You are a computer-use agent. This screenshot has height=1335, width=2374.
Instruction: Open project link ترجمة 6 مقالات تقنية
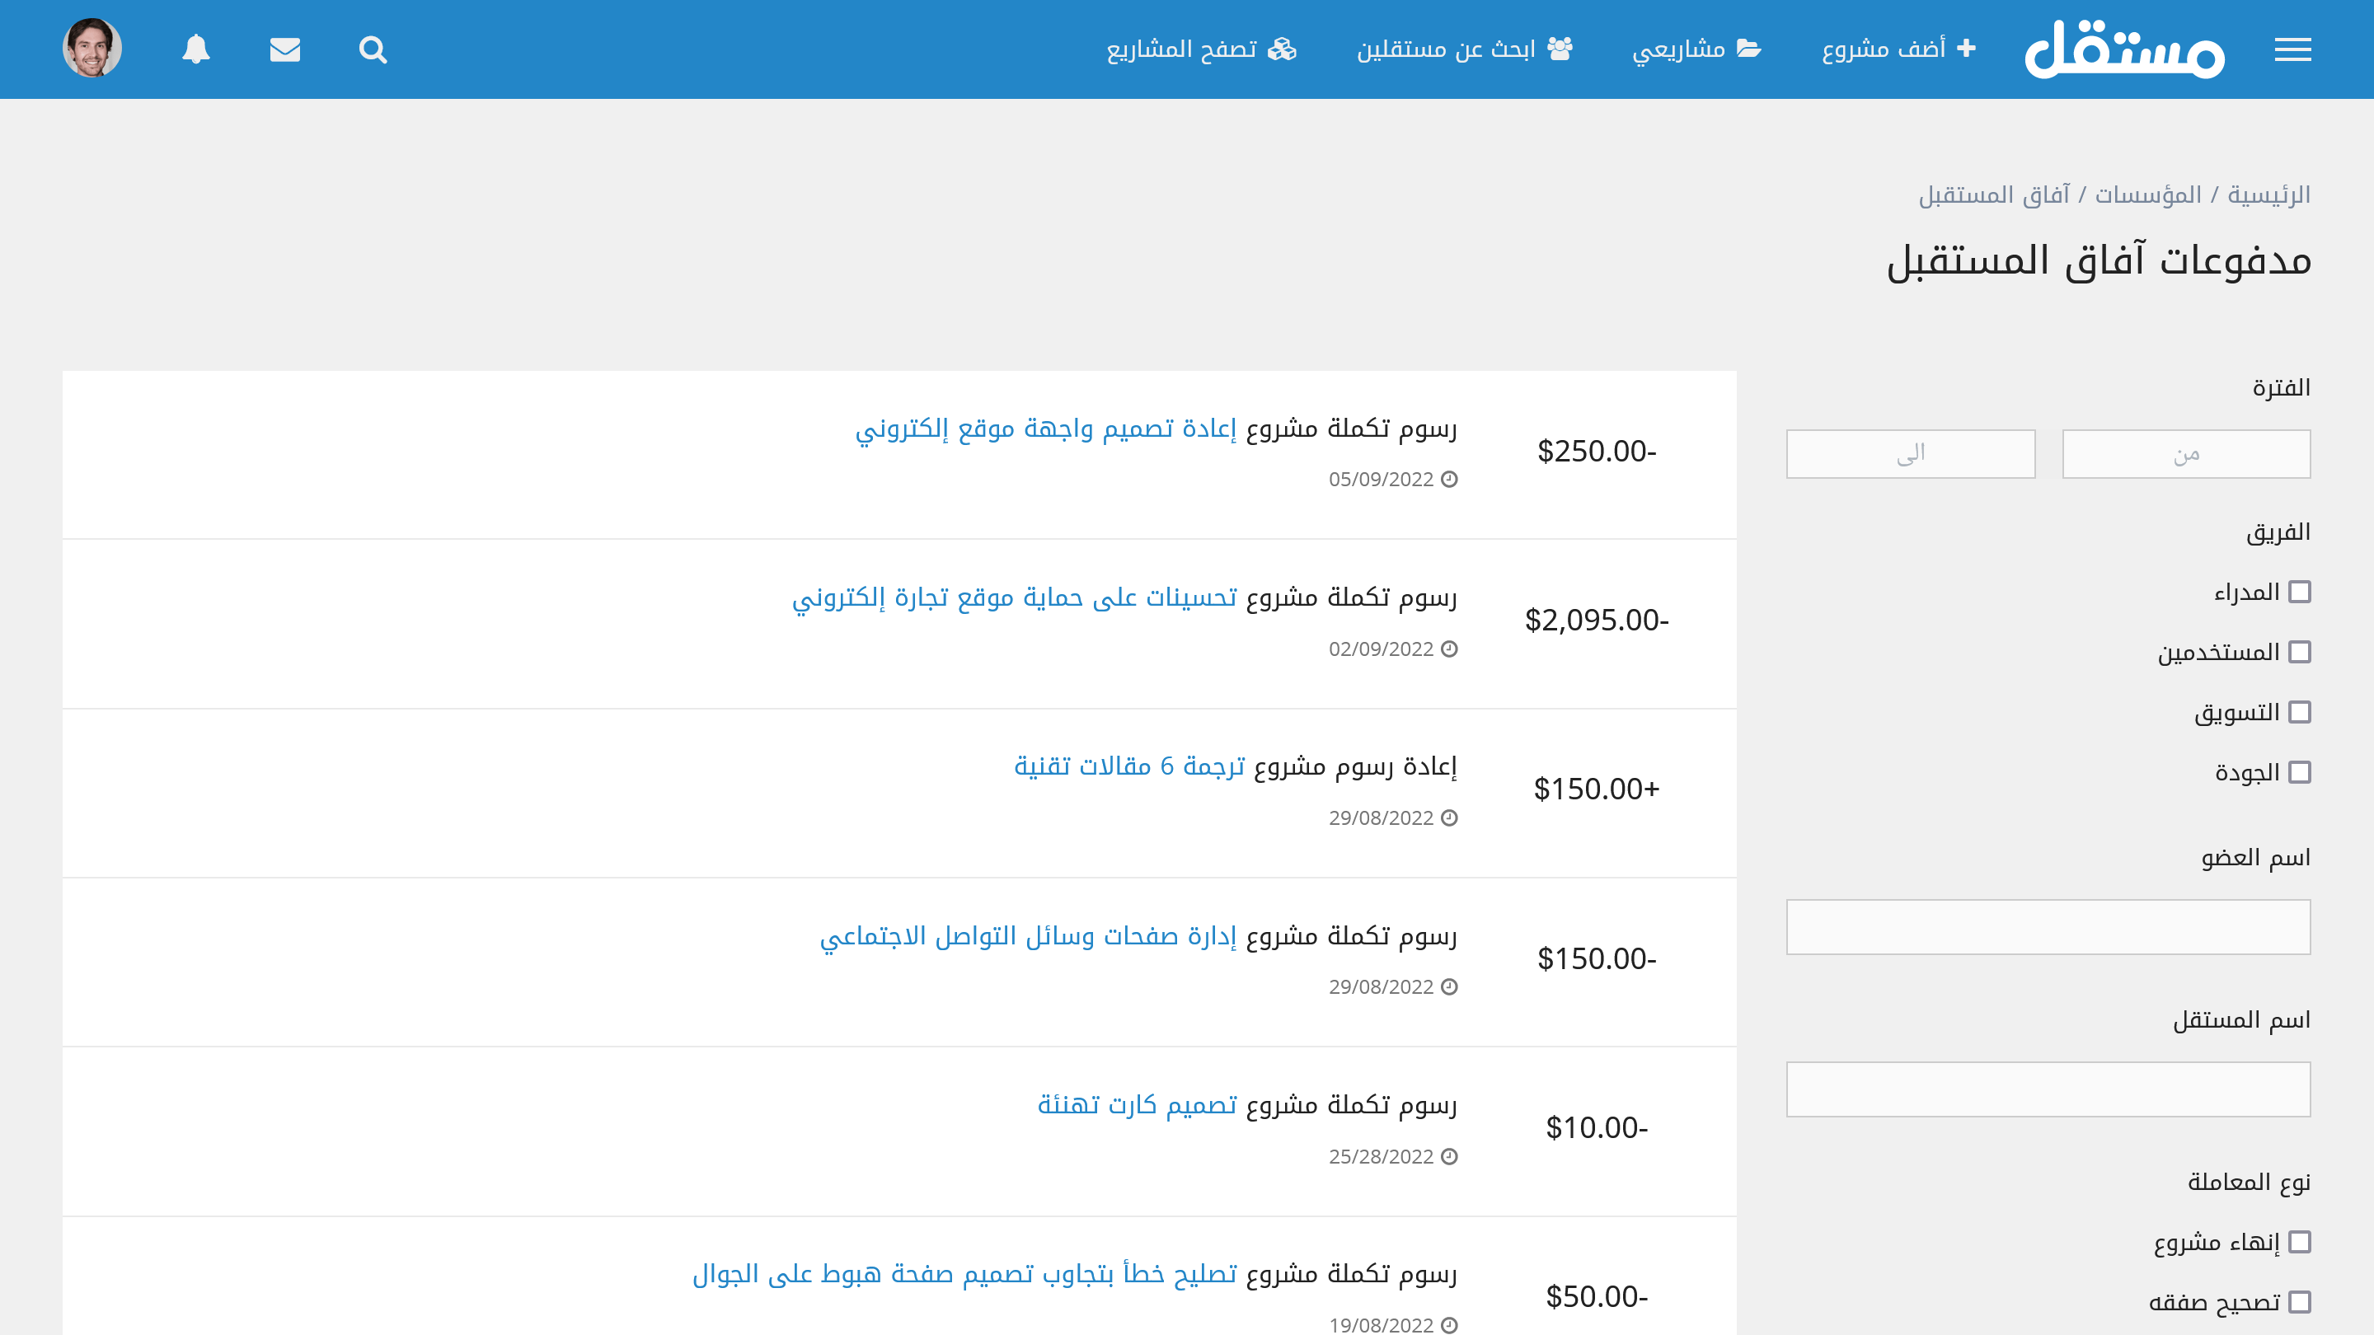click(1129, 766)
